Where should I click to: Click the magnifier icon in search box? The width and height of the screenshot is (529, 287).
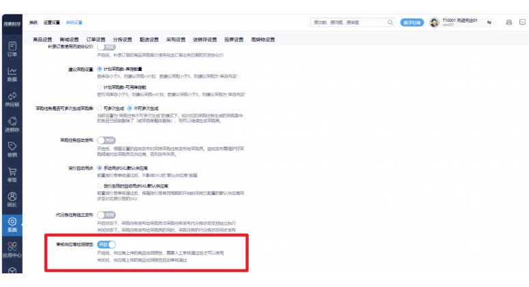coord(390,22)
